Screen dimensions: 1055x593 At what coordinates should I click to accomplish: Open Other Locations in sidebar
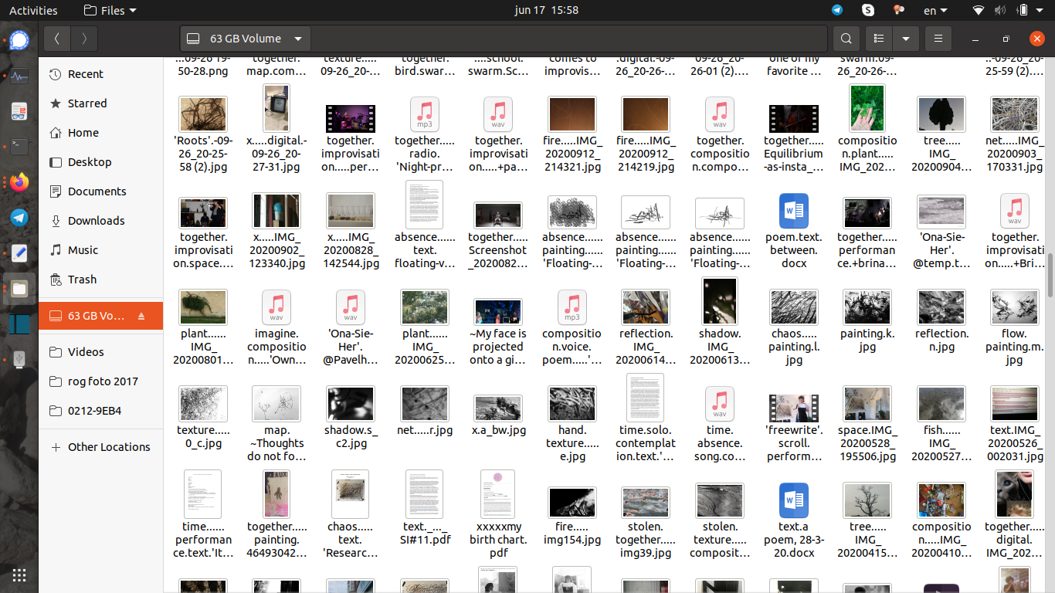coord(101,447)
